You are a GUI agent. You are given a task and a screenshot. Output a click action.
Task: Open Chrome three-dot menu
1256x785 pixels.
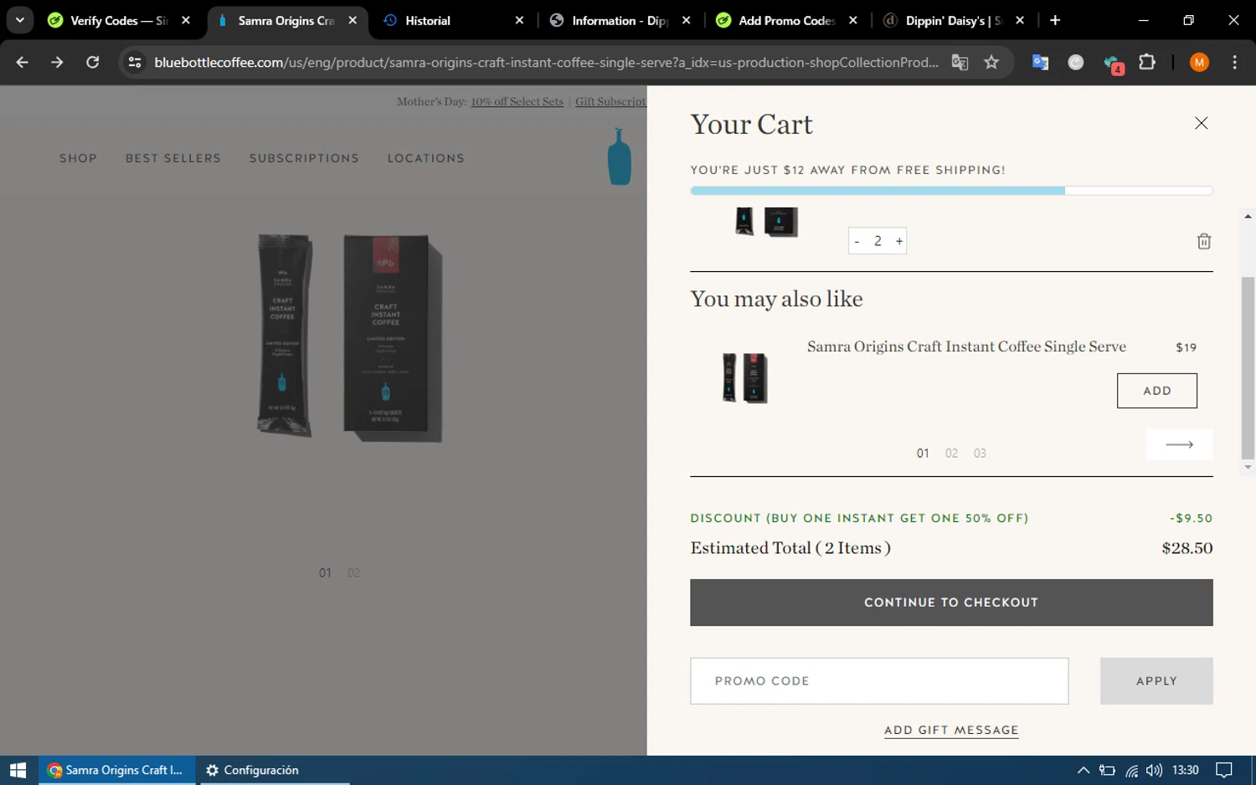(x=1234, y=62)
